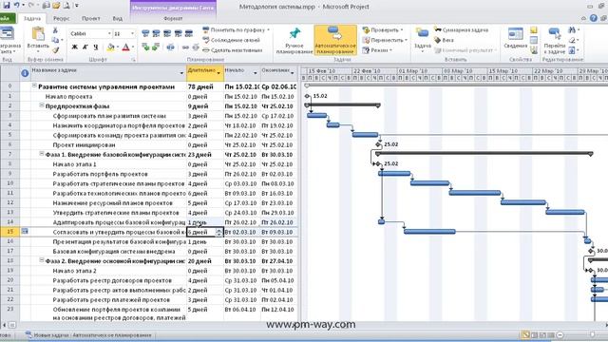
Task: Mark task 0% complete
Action: (145, 34)
